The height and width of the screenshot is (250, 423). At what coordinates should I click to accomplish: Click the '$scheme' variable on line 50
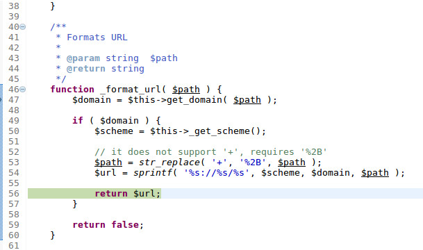click(114, 131)
